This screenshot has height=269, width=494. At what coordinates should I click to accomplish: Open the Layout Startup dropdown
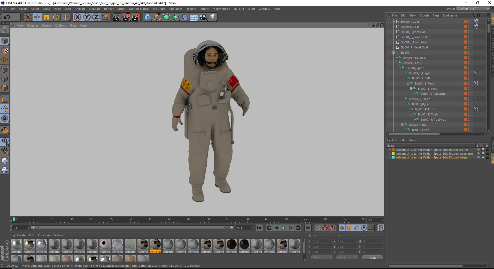click(473, 9)
